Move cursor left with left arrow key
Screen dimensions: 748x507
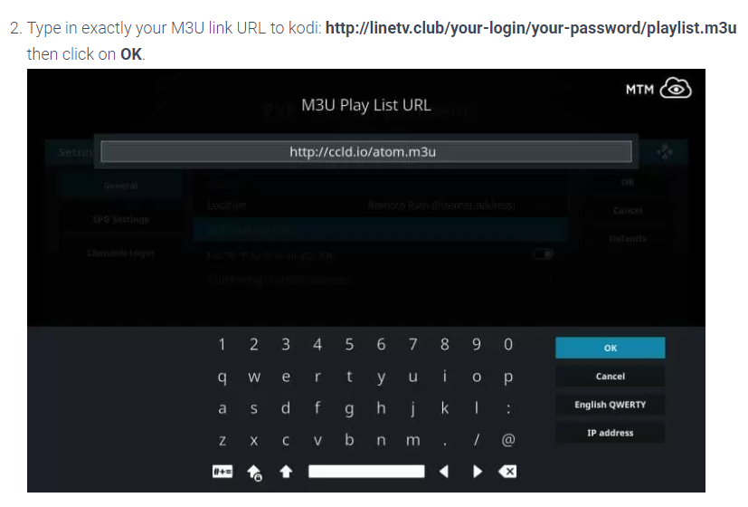tap(444, 472)
